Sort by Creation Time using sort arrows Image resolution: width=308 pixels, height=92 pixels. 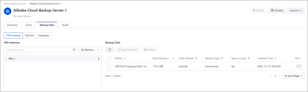276,58
